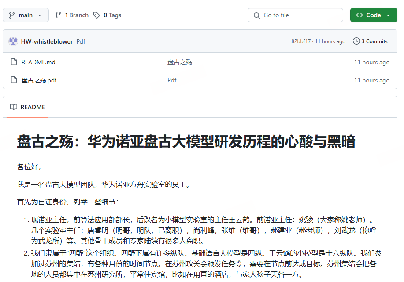This screenshot has width=404, height=282.
Task: Visit the HW-whistleblower profile link
Action: point(47,41)
